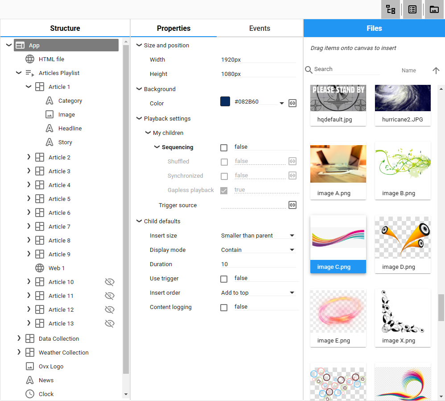Collapse the Size and position section
Screen dimensions: 445x401
coord(139,45)
